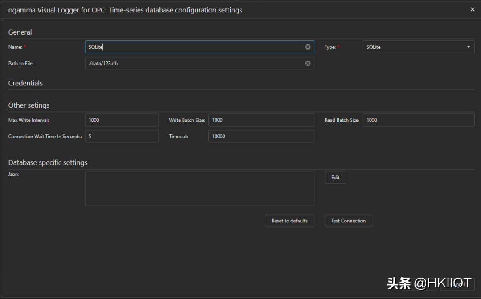481x299 pixels.
Task: Clear the Path to File field
Action: pyautogui.click(x=308, y=63)
